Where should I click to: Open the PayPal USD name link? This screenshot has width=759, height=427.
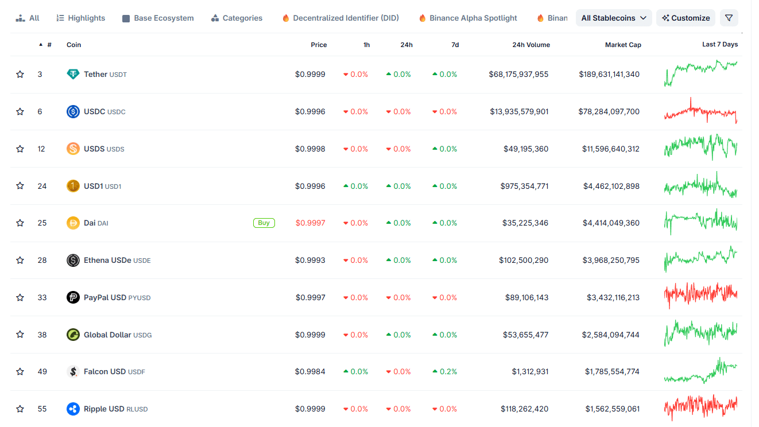pos(117,297)
